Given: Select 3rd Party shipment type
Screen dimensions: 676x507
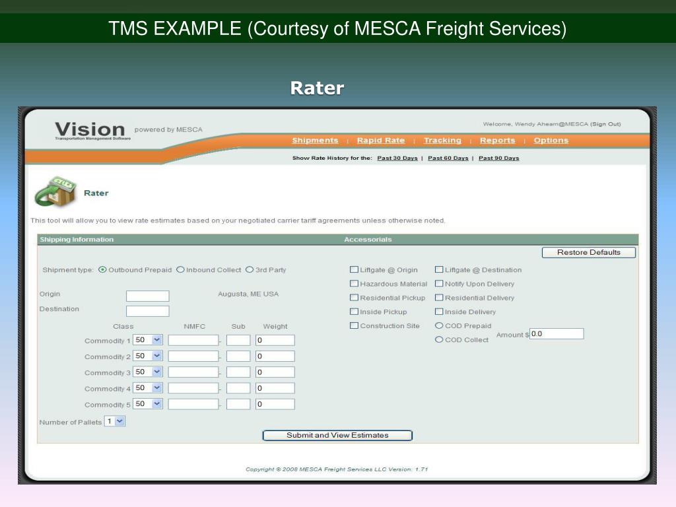Looking at the screenshot, I should [249, 270].
